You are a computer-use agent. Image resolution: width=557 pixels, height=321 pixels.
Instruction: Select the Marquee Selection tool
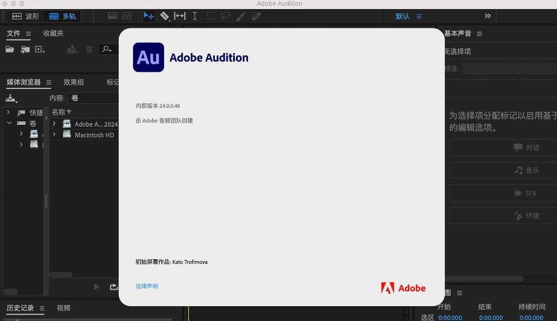[211, 16]
